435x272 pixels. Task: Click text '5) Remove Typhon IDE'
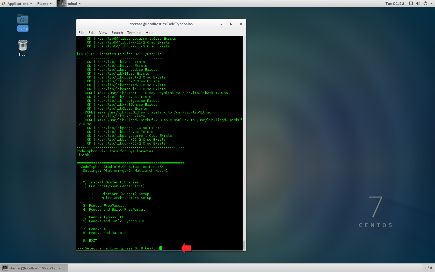(104, 217)
